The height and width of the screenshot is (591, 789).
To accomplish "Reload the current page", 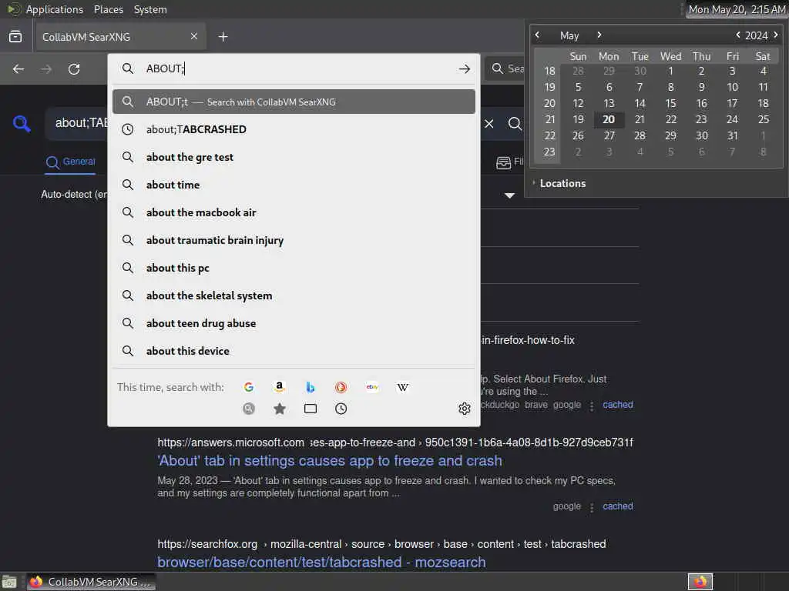I will [x=74, y=68].
